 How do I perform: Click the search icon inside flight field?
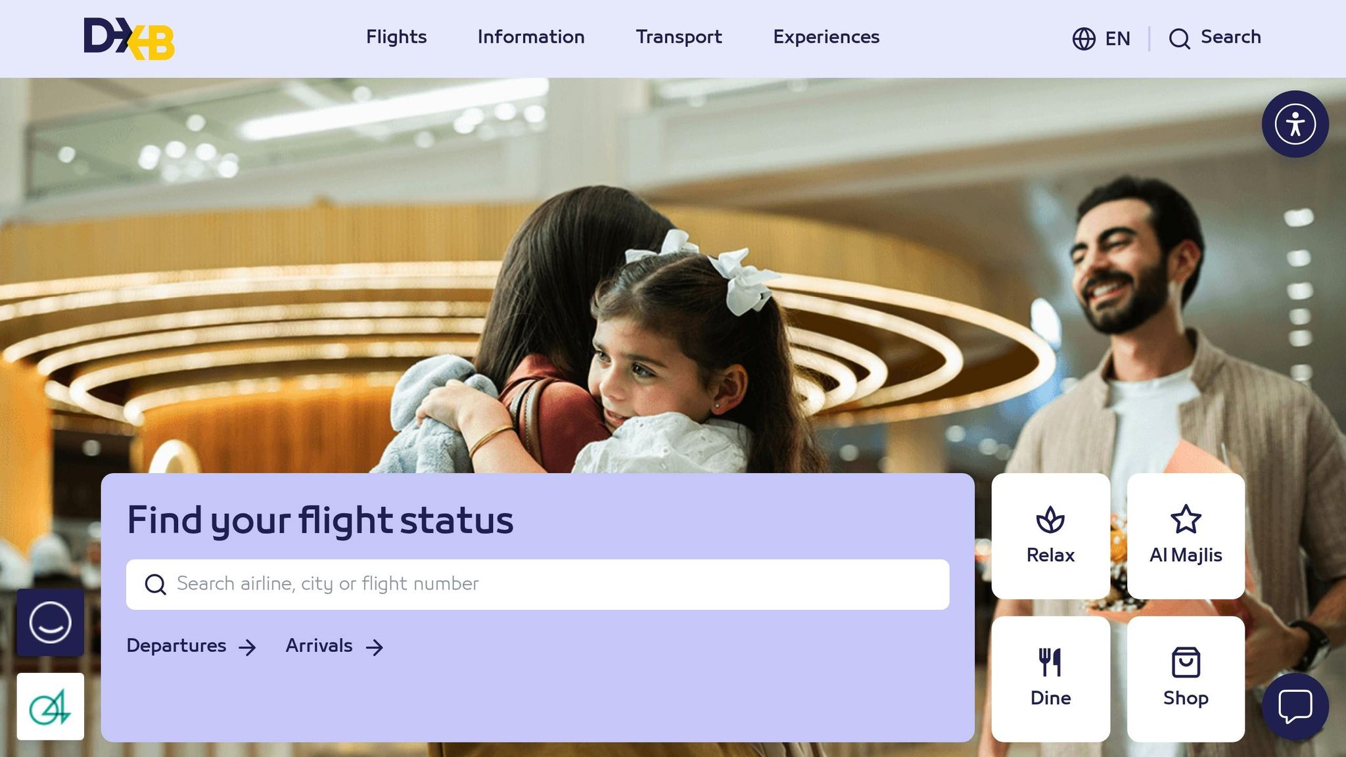[155, 584]
